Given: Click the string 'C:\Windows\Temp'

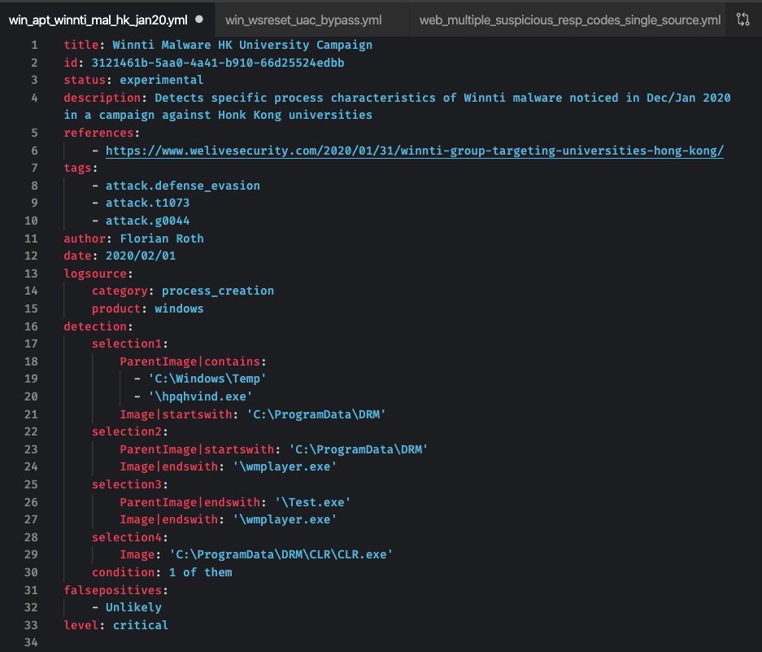Looking at the screenshot, I should coord(207,379).
